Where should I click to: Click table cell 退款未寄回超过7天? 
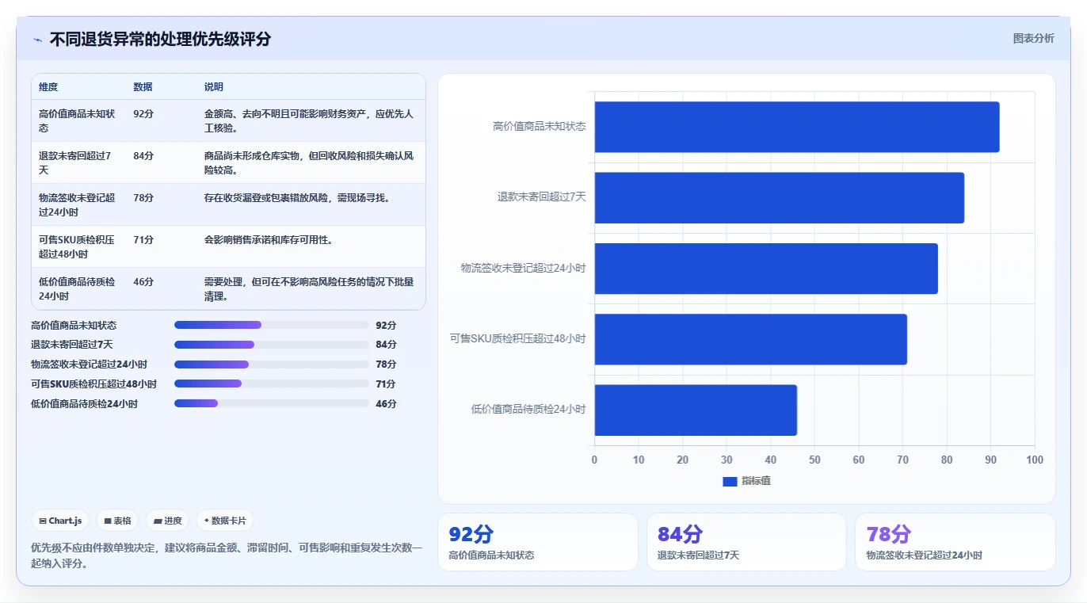point(78,163)
